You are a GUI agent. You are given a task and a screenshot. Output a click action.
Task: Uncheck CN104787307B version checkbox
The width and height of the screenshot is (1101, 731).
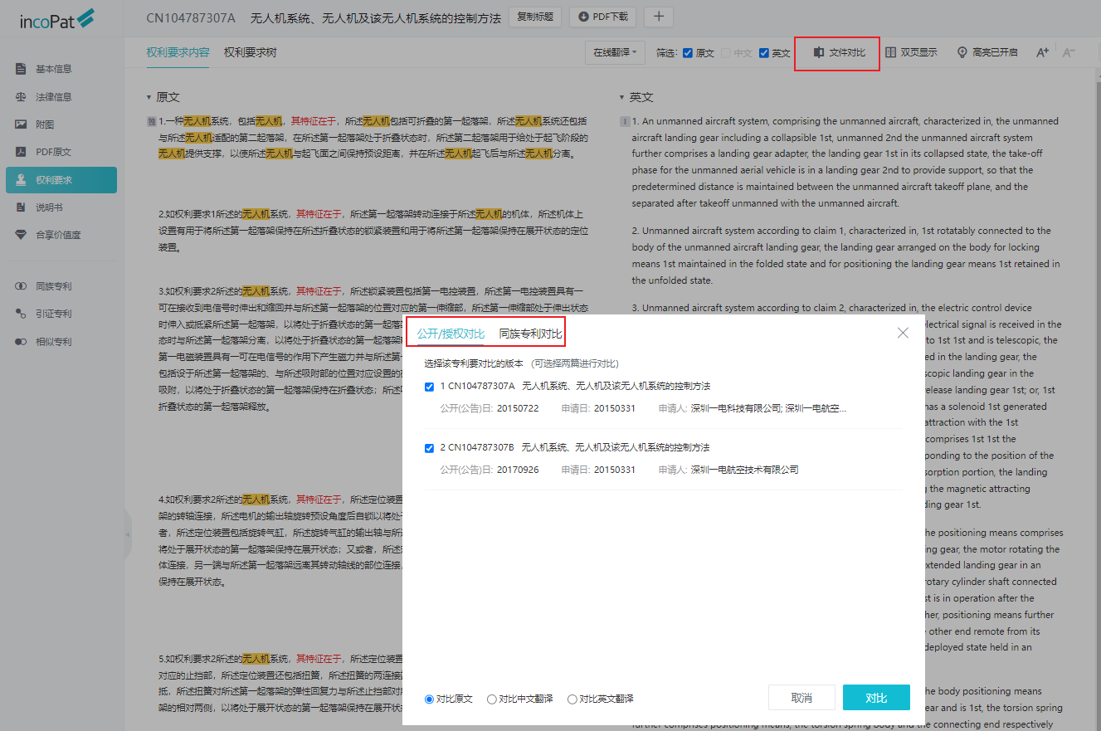[429, 448]
